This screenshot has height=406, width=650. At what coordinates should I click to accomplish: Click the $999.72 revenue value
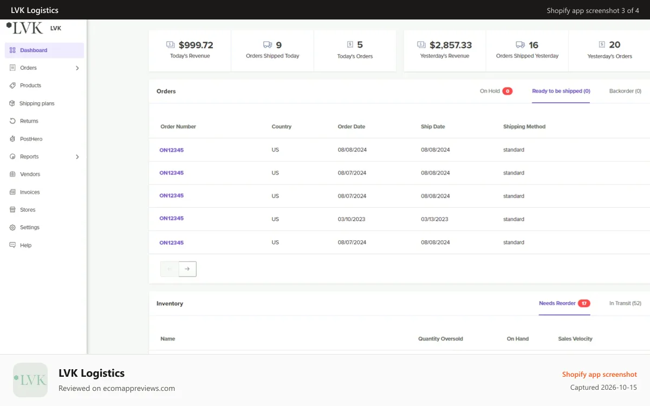point(196,45)
